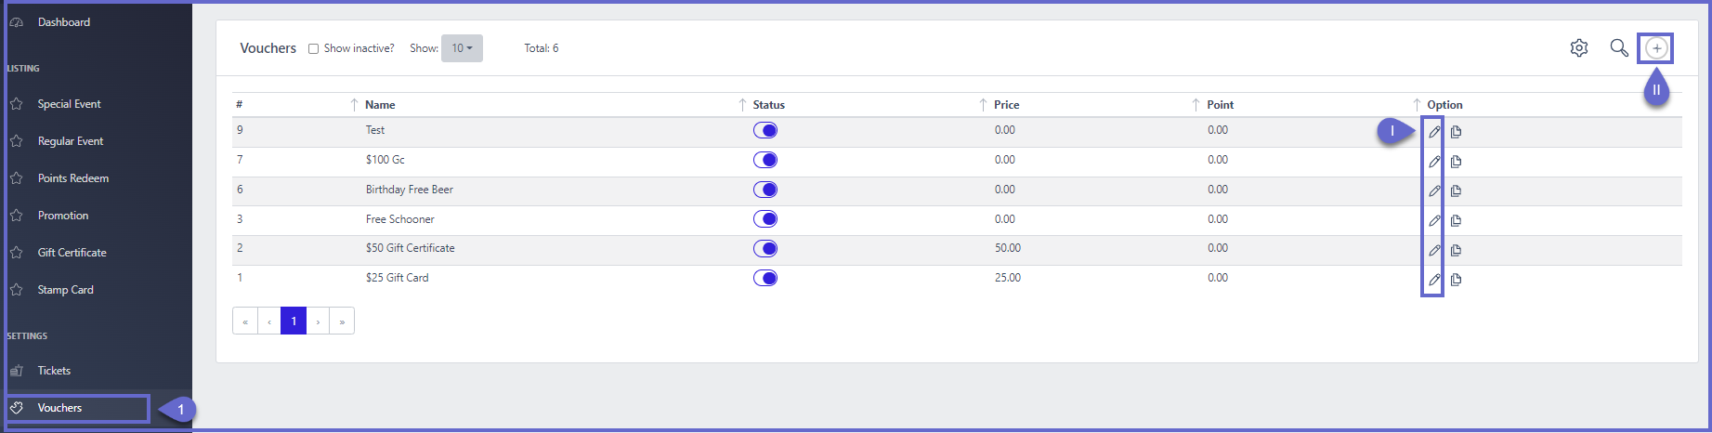Disable the $25 Gift Card status toggle
Image resolution: width=1712 pixels, height=433 pixels.
coord(765,278)
